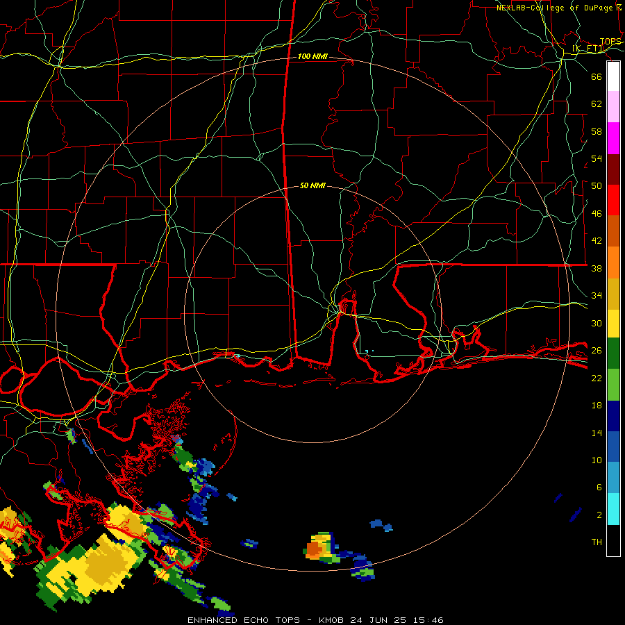This screenshot has width=625, height=625.
Task: Click the "50" legend value
Action: coord(597,185)
